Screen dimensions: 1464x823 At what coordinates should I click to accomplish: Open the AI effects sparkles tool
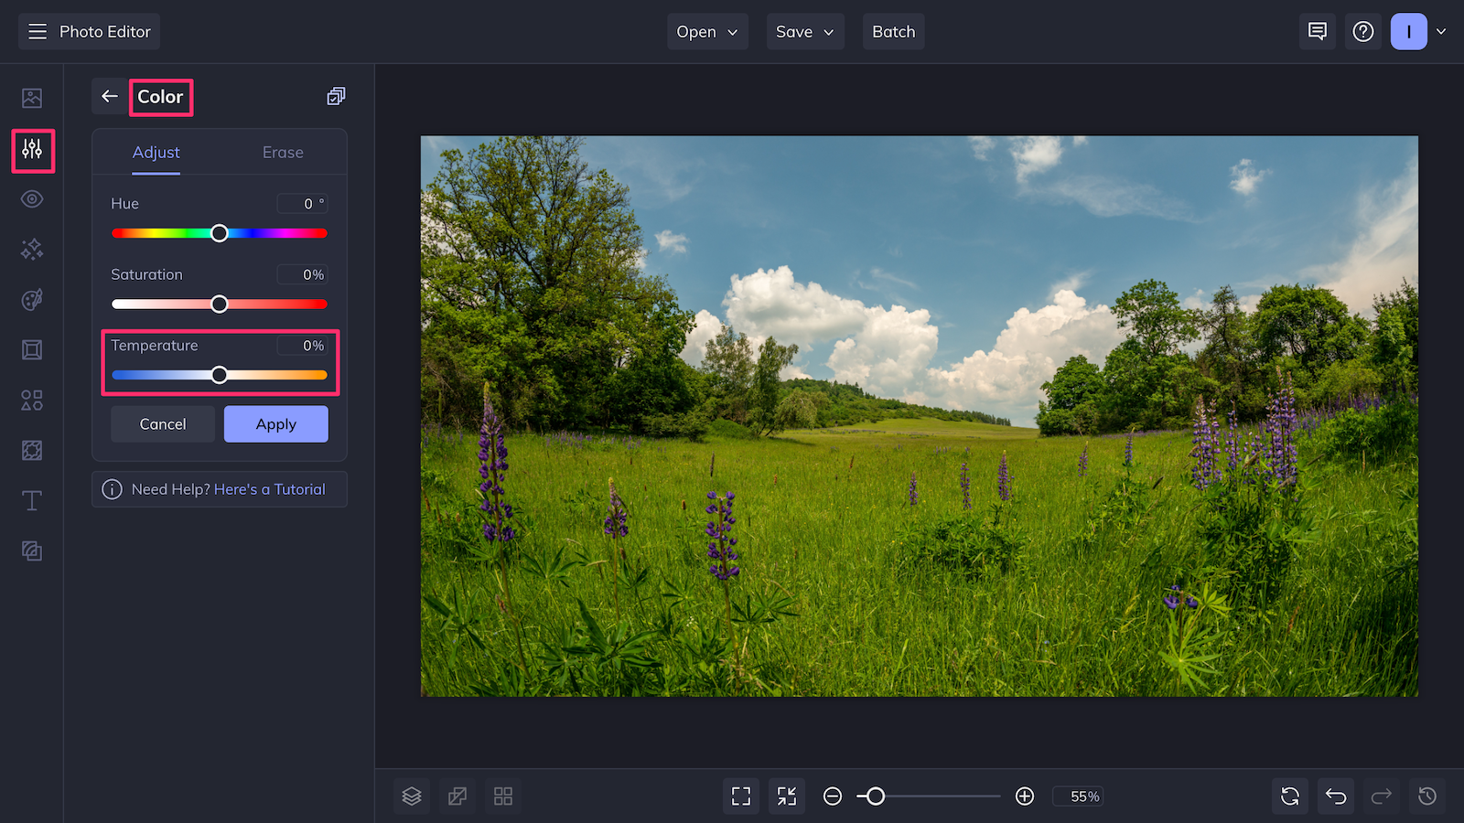[32, 250]
